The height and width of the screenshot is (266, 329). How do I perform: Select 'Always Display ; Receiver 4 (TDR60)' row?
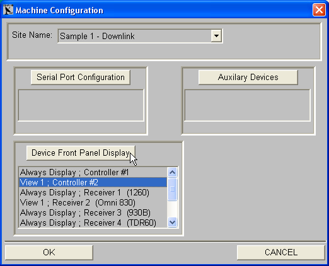(93, 223)
